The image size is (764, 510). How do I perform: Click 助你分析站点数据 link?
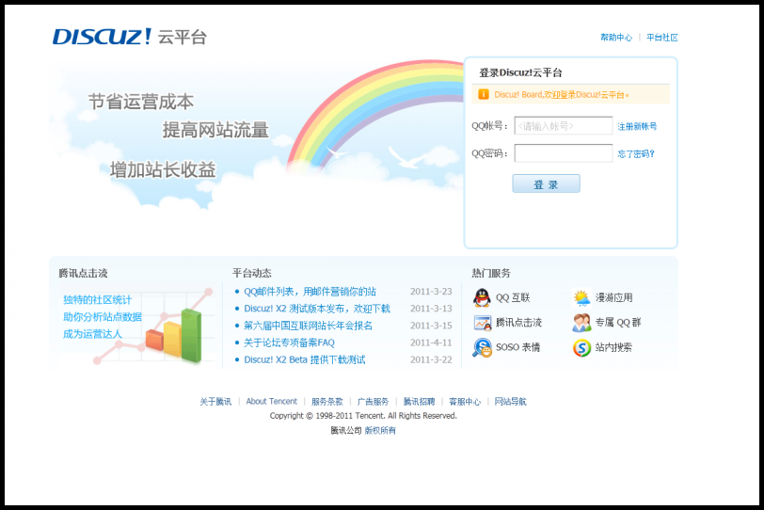click(103, 316)
